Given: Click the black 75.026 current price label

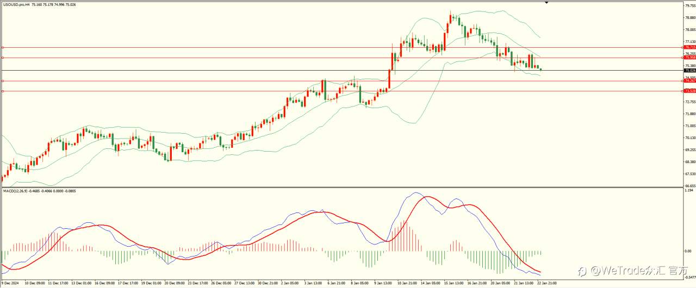Looking at the screenshot, I should click(689, 71).
